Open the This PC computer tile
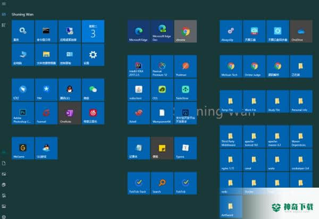The height and width of the screenshot is (219, 319). [x=23, y=55]
